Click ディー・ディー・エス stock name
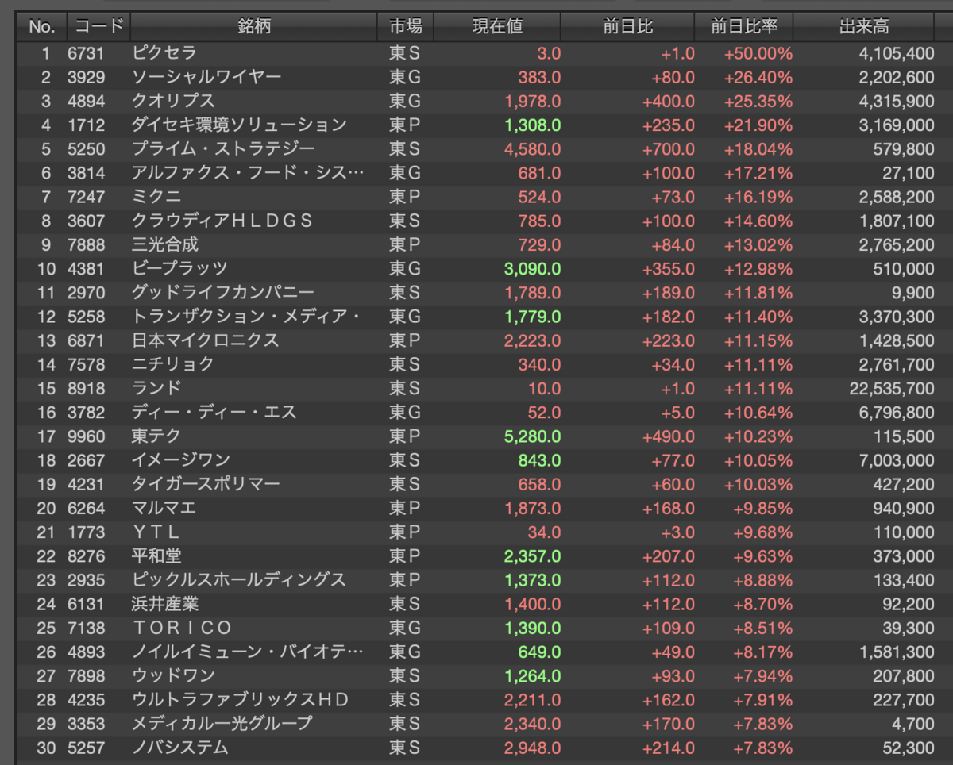Screen dimensions: 953x765 (214, 412)
